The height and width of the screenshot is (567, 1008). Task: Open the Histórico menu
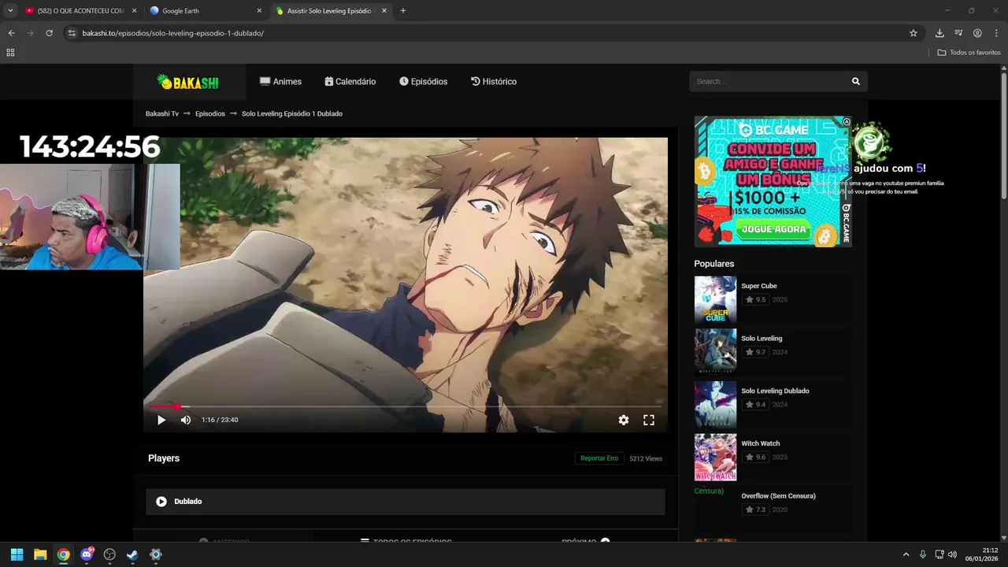[x=494, y=82]
